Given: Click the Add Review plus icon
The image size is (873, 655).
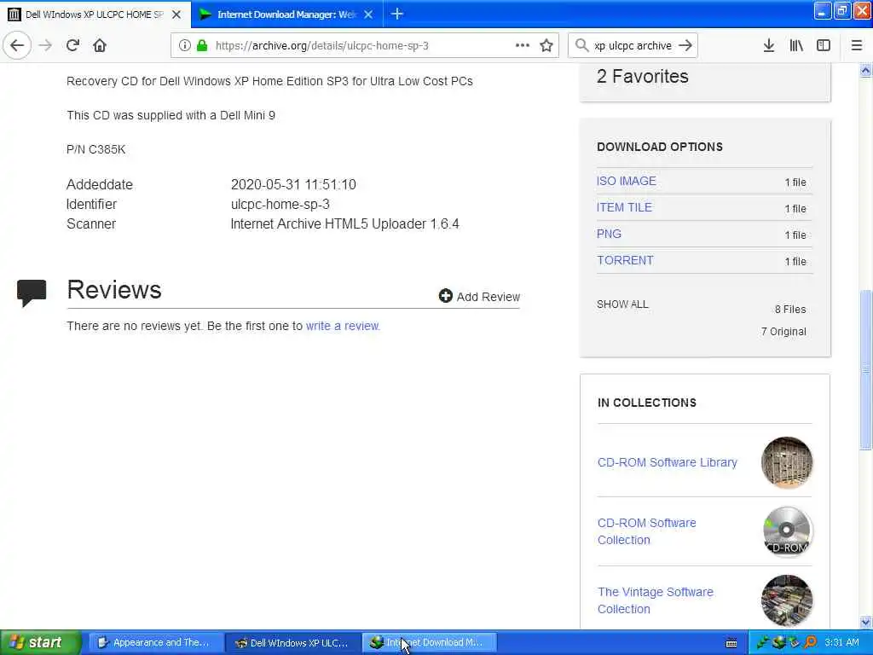Looking at the screenshot, I should [x=445, y=296].
